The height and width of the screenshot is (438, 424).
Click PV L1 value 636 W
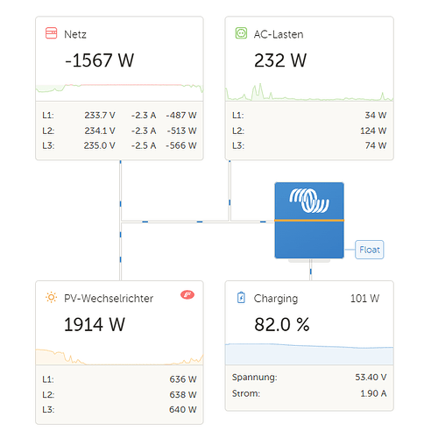click(183, 379)
